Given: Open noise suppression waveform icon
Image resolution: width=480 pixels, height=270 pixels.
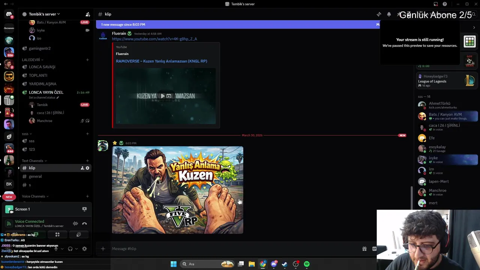Looking at the screenshot, I should tap(75, 223).
